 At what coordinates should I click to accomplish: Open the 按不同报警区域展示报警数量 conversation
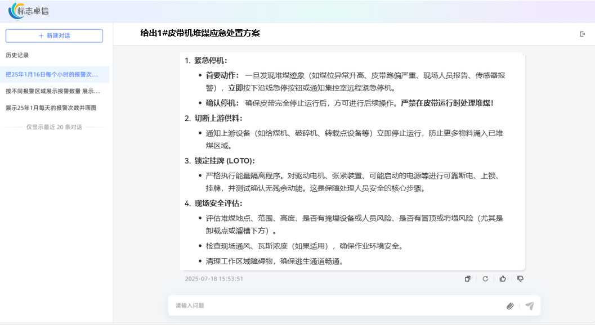[x=53, y=91]
